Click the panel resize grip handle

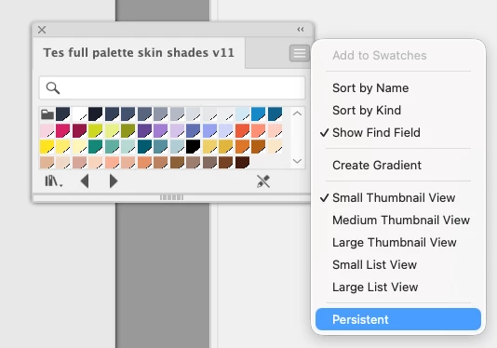(x=171, y=197)
